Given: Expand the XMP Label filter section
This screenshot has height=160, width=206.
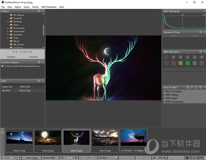Looking at the screenshot, I should click(x=164, y=98).
